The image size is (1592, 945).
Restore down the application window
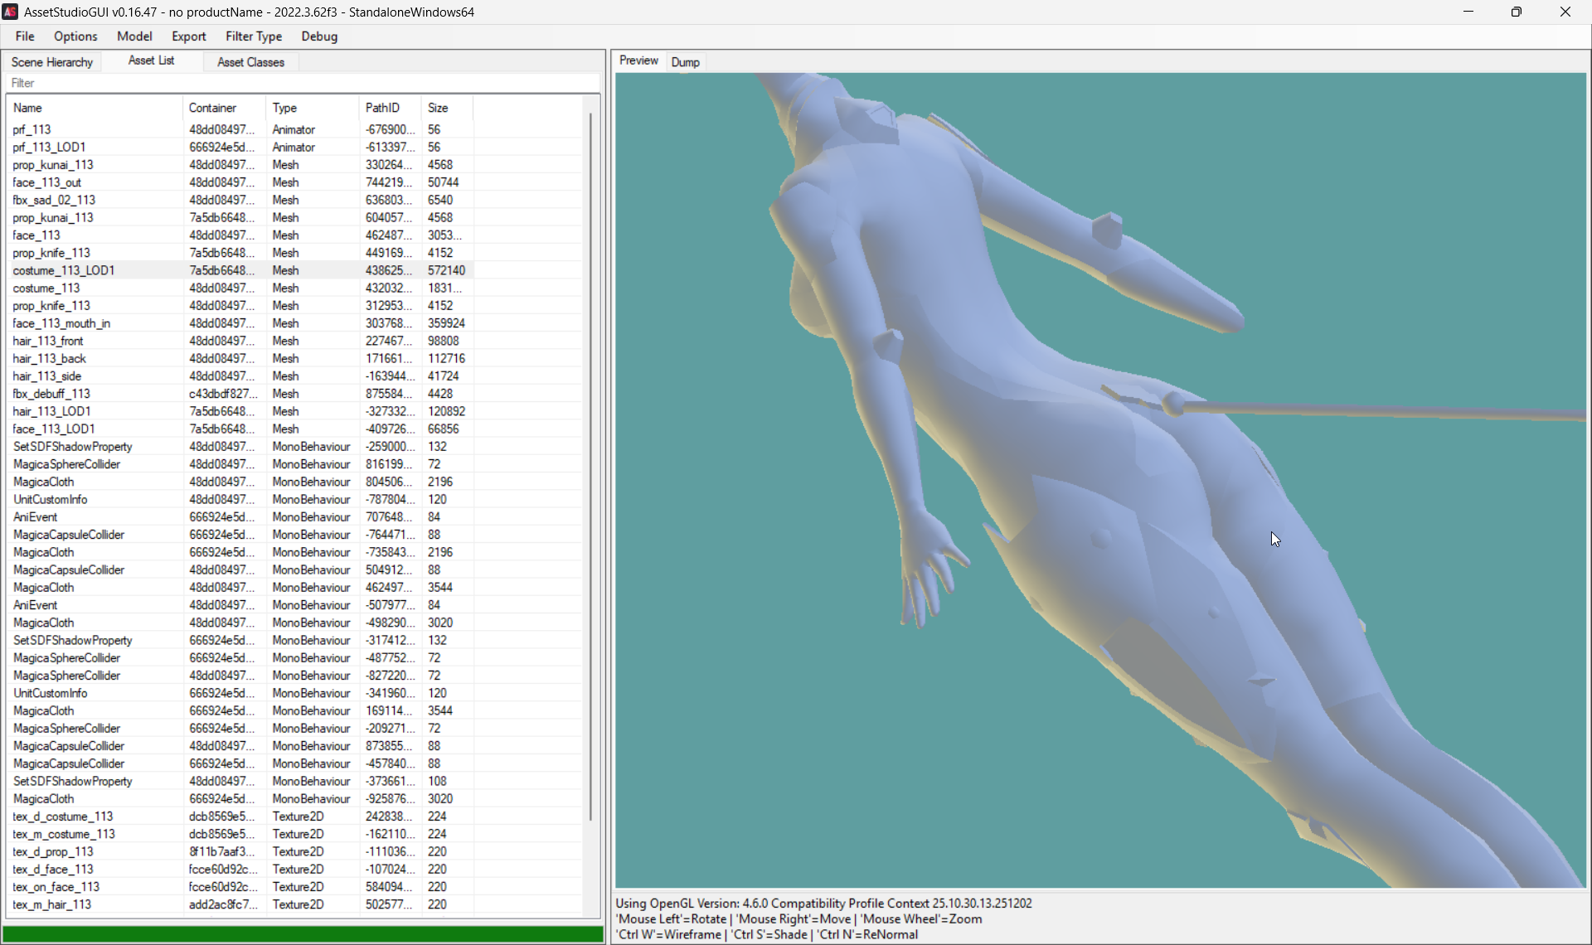point(1516,12)
